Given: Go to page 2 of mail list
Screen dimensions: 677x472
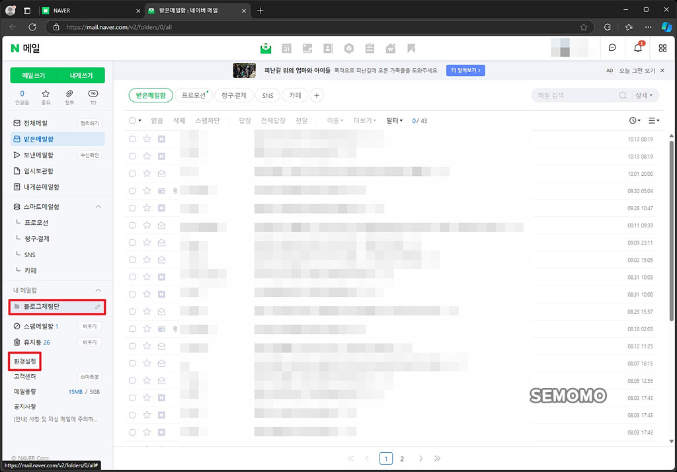Looking at the screenshot, I should point(402,459).
